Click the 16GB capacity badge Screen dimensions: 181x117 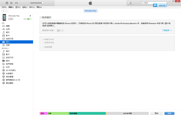pyautogui.click(x=11, y=19)
